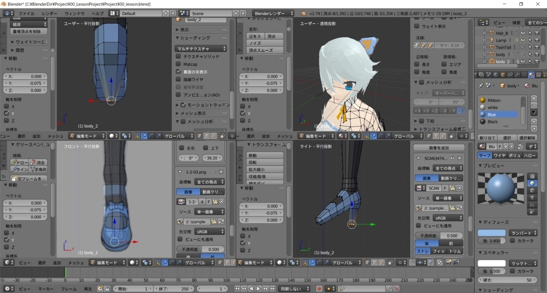Jump to first frame in timeline
Viewport: 547px width, 293px height.
(237, 289)
